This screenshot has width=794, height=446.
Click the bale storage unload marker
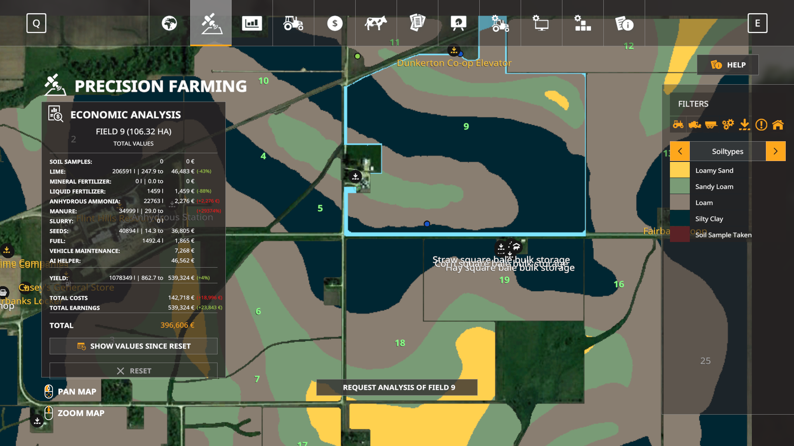click(x=501, y=248)
